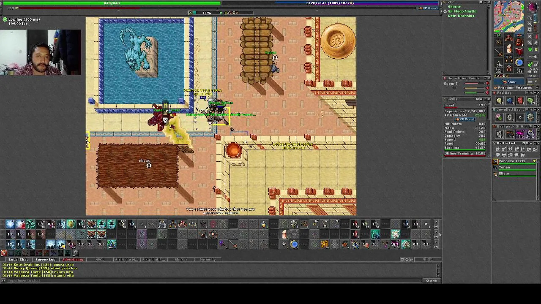The width and height of the screenshot is (541, 304).
Task: Toggle expert mode E button
Action: pos(536,49)
